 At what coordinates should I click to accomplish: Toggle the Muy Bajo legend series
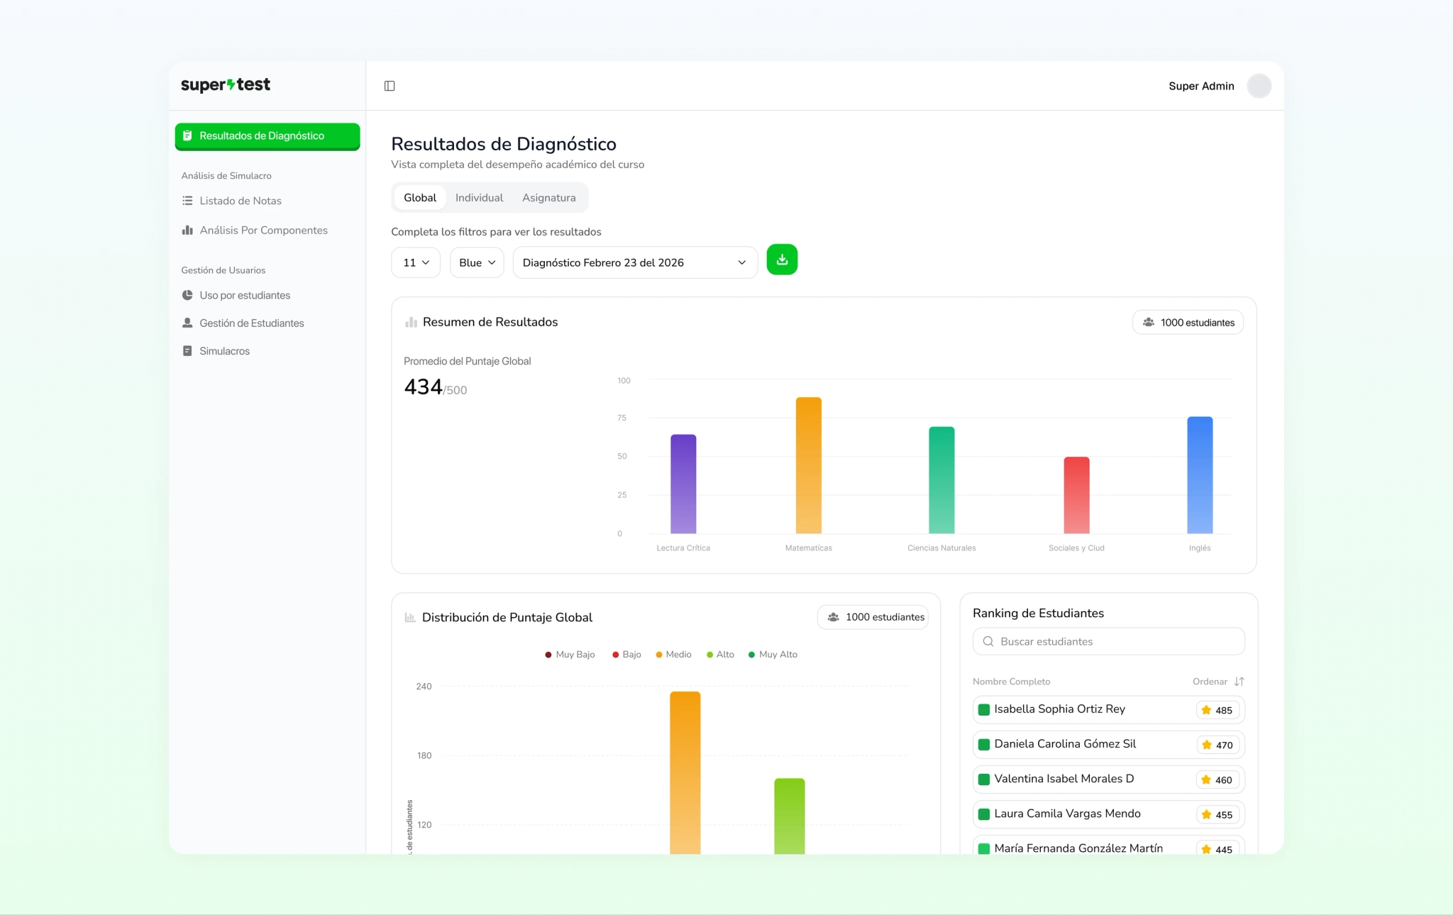(570, 655)
